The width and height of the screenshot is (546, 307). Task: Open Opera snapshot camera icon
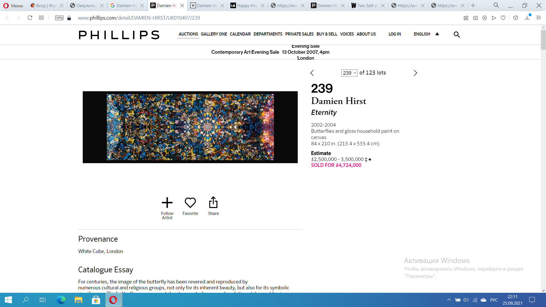pos(475,18)
